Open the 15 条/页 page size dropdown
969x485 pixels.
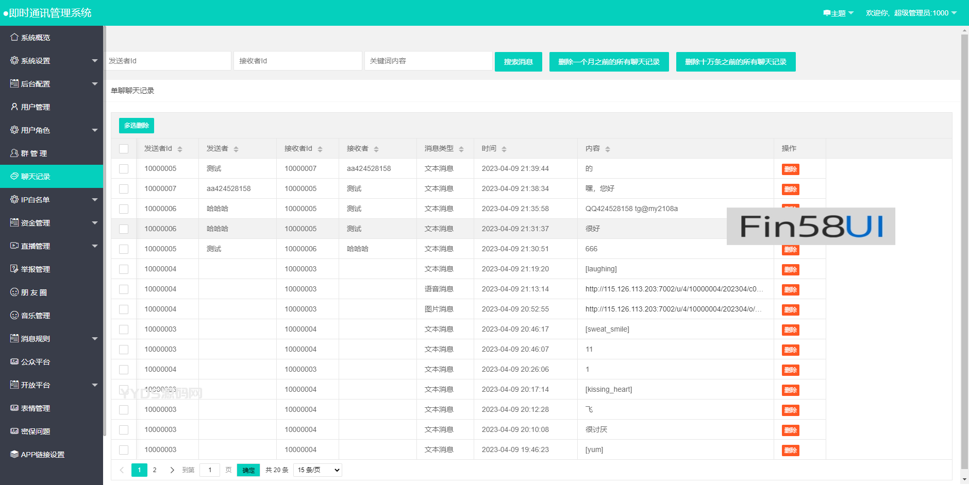317,470
